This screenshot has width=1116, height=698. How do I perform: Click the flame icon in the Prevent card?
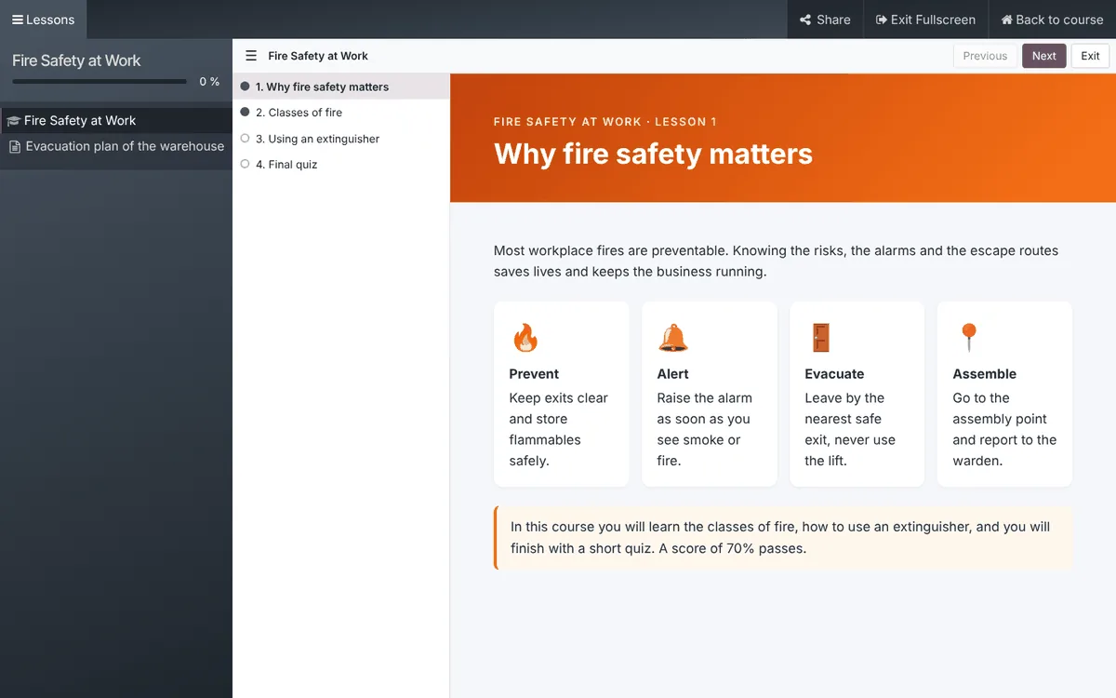(x=525, y=338)
